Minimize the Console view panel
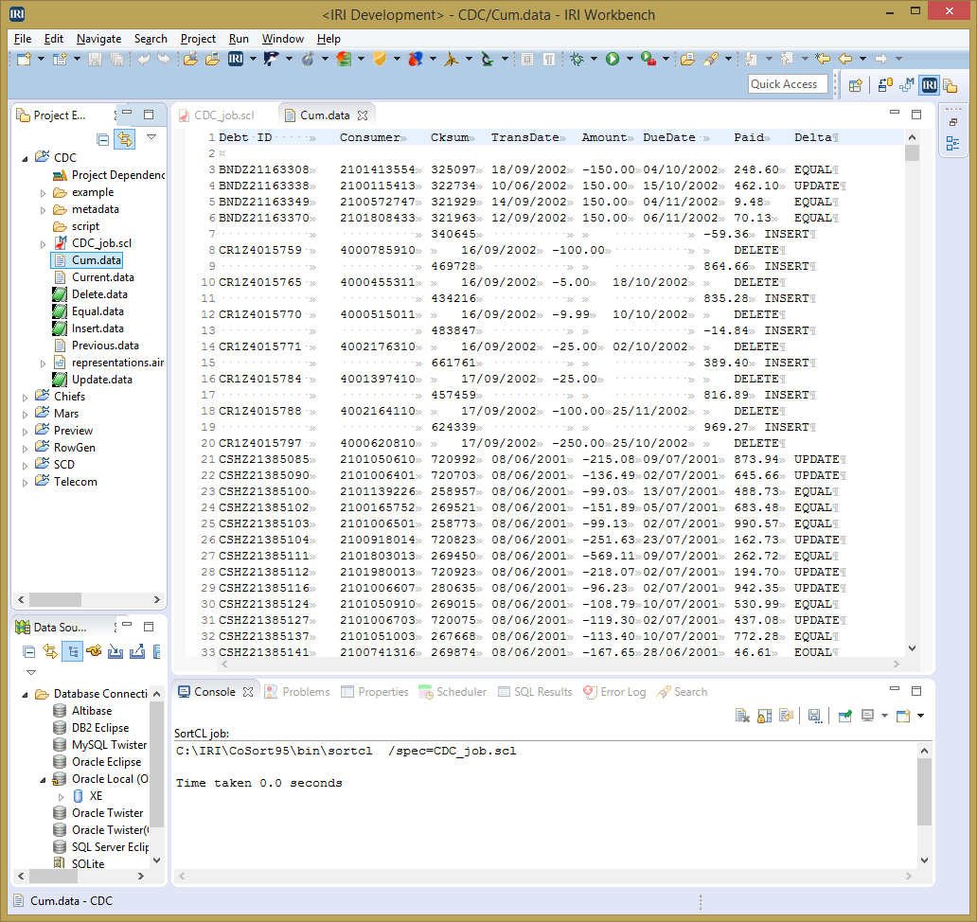 coord(895,689)
